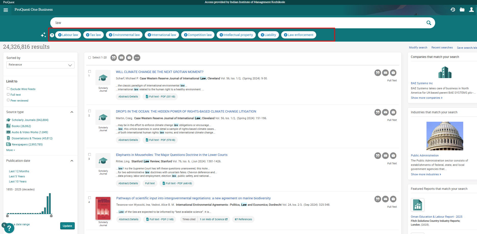477x234 pixels.
Task: Click the right date range slider handle
Action: point(51,216)
